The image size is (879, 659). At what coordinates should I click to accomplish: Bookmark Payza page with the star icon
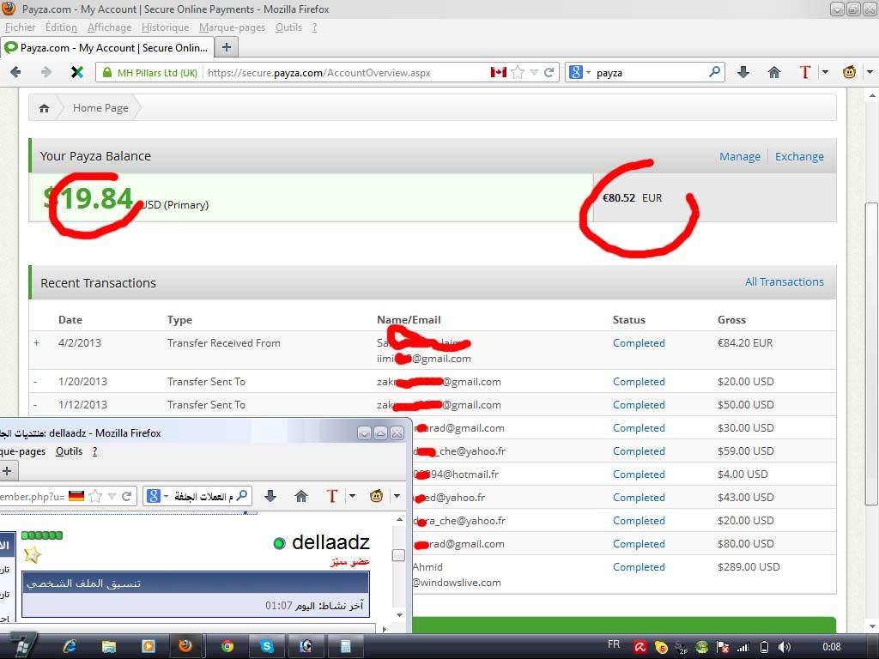click(x=518, y=72)
